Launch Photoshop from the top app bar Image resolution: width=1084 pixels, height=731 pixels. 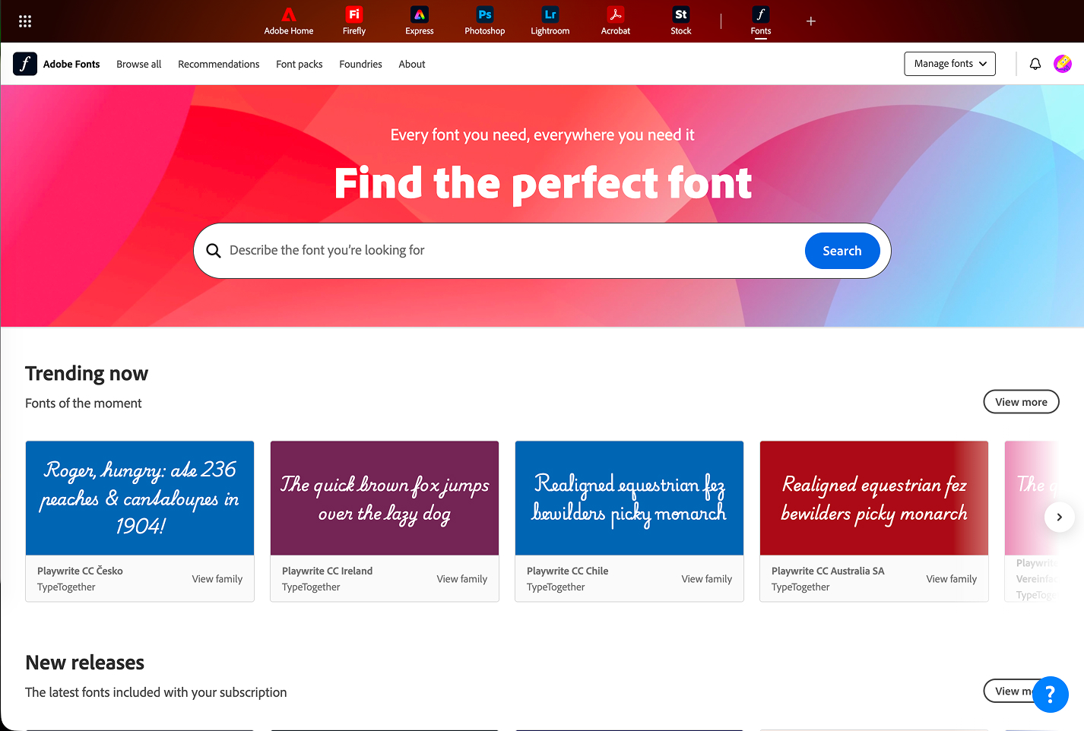coord(484,13)
